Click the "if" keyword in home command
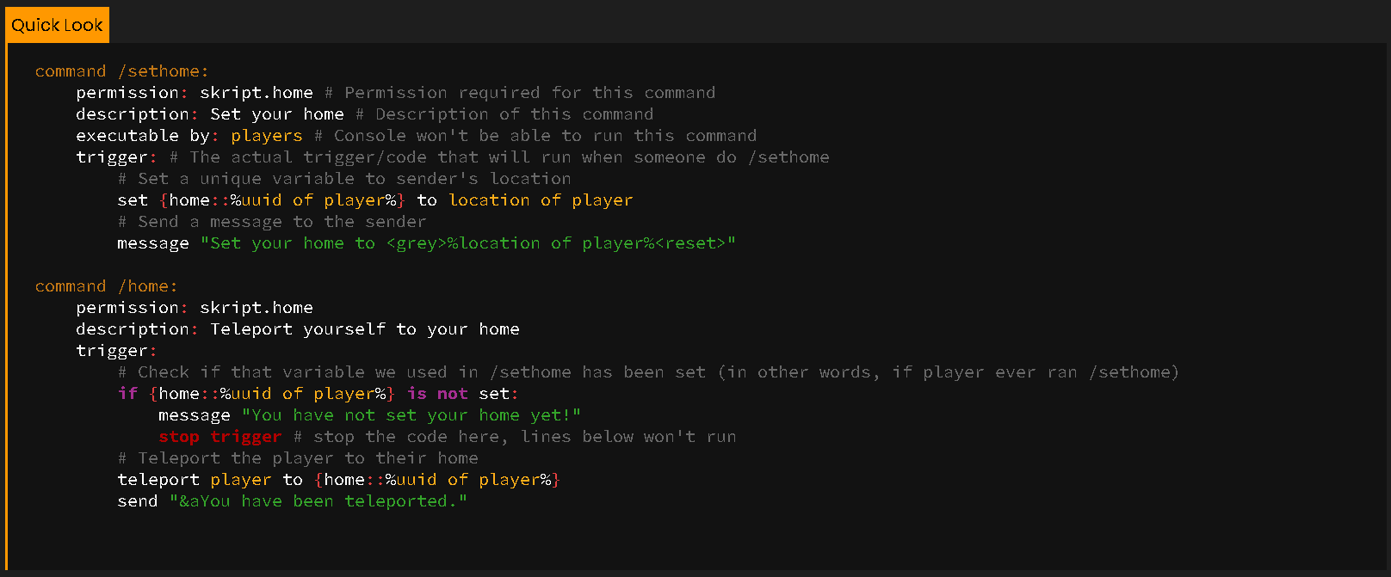This screenshot has height=577, width=1391. (127, 394)
